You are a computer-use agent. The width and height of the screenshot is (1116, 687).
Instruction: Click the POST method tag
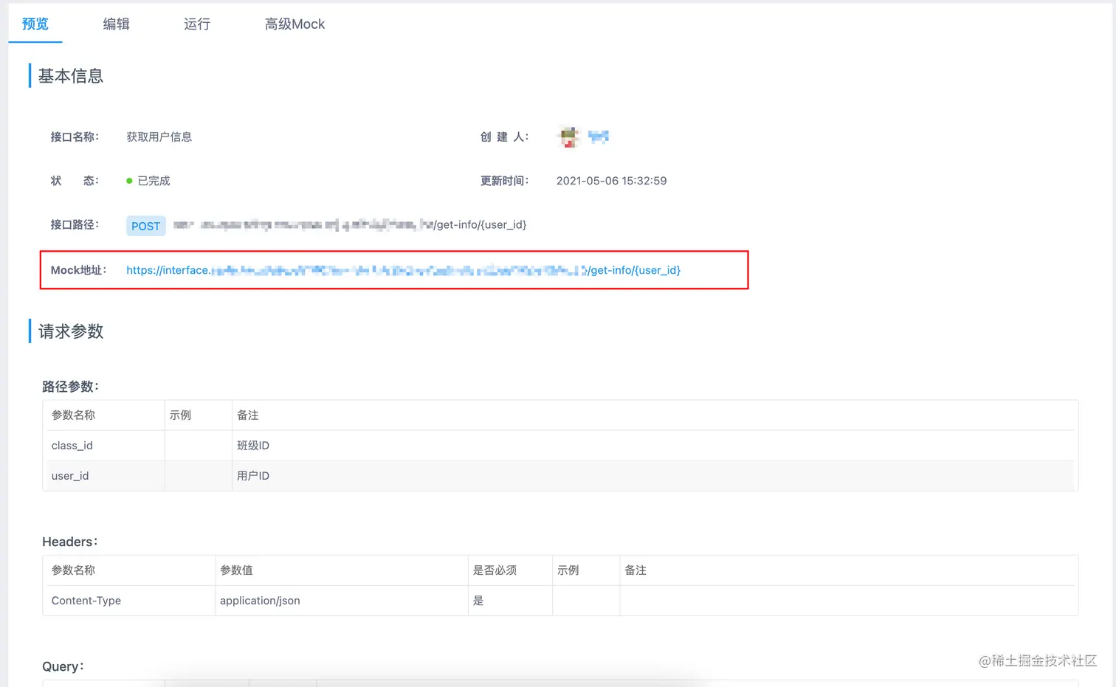[x=145, y=226]
